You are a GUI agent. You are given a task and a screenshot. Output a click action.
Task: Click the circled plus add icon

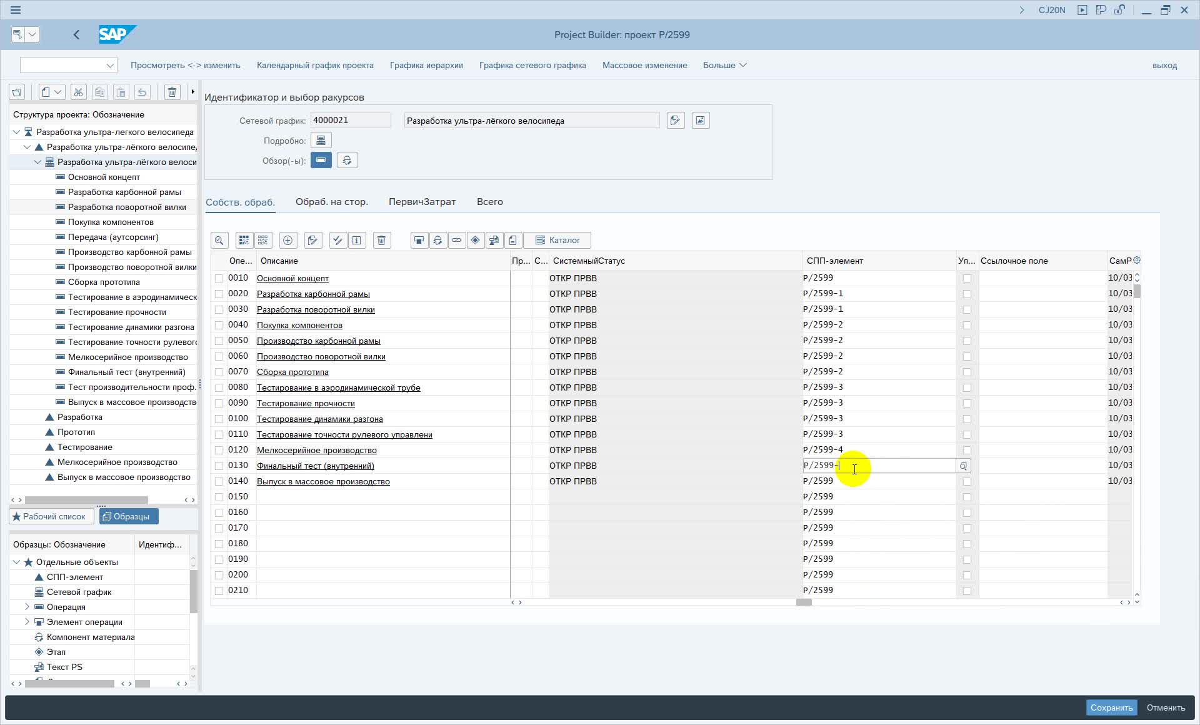point(287,241)
